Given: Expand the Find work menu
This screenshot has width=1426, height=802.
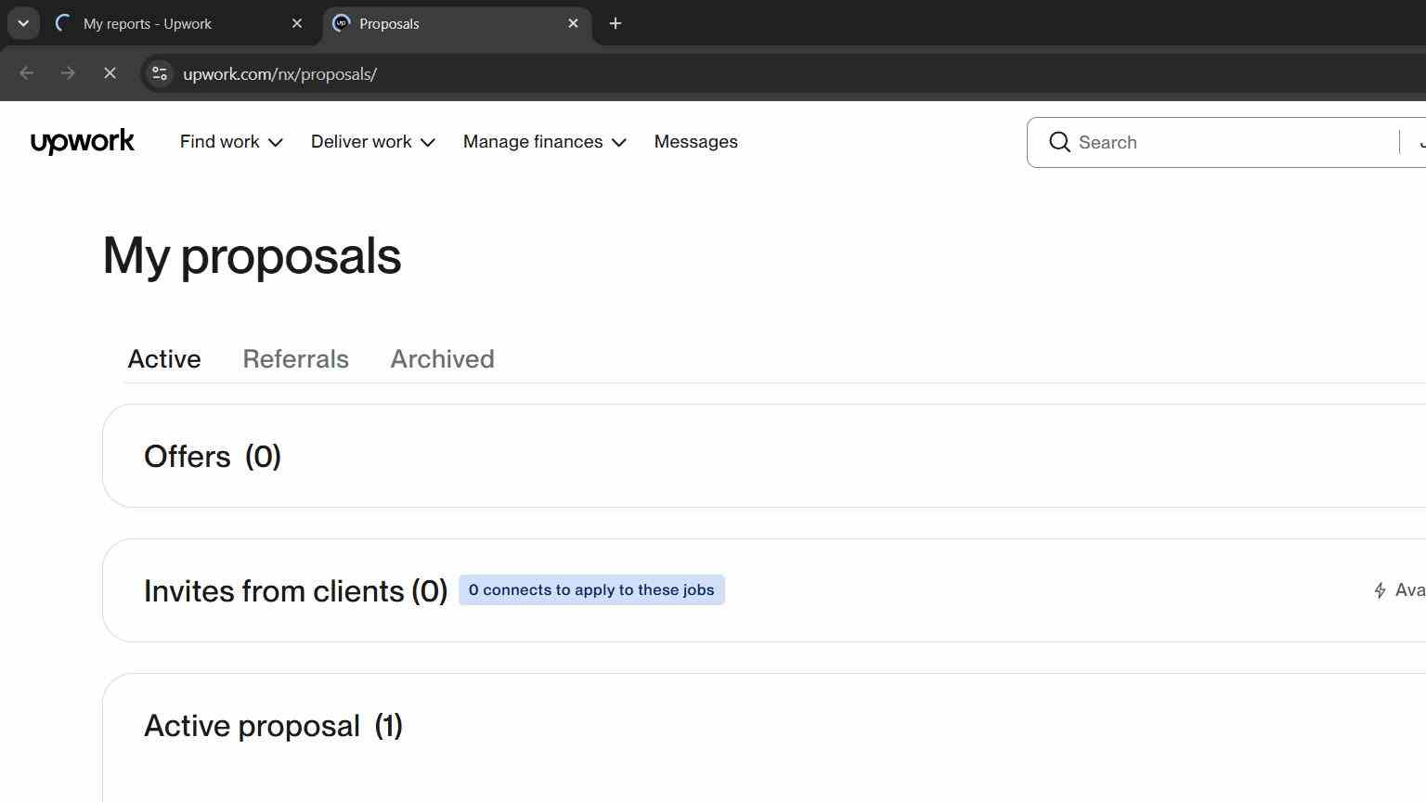Looking at the screenshot, I should pos(231,142).
